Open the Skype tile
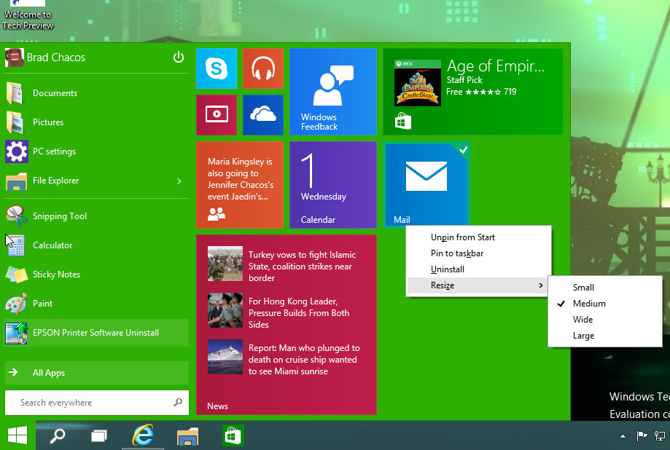The image size is (670, 450). (217, 68)
